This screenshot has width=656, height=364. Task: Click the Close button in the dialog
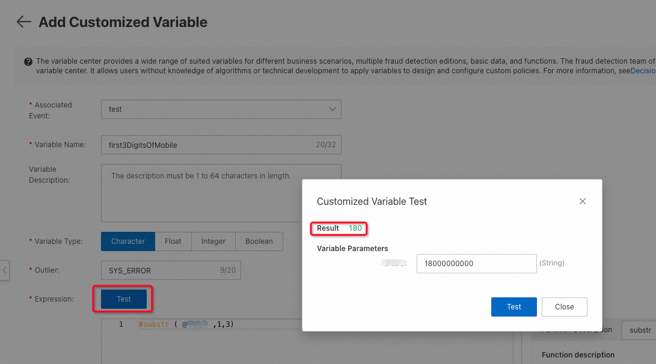click(x=565, y=307)
